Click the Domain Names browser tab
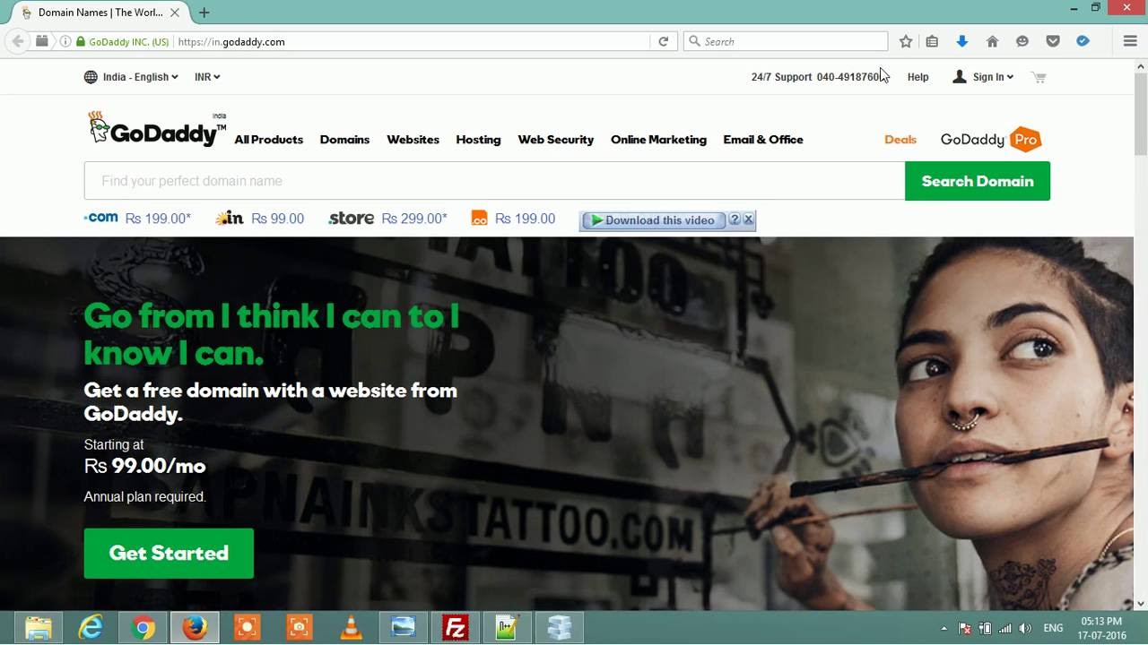 tap(100, 13)
